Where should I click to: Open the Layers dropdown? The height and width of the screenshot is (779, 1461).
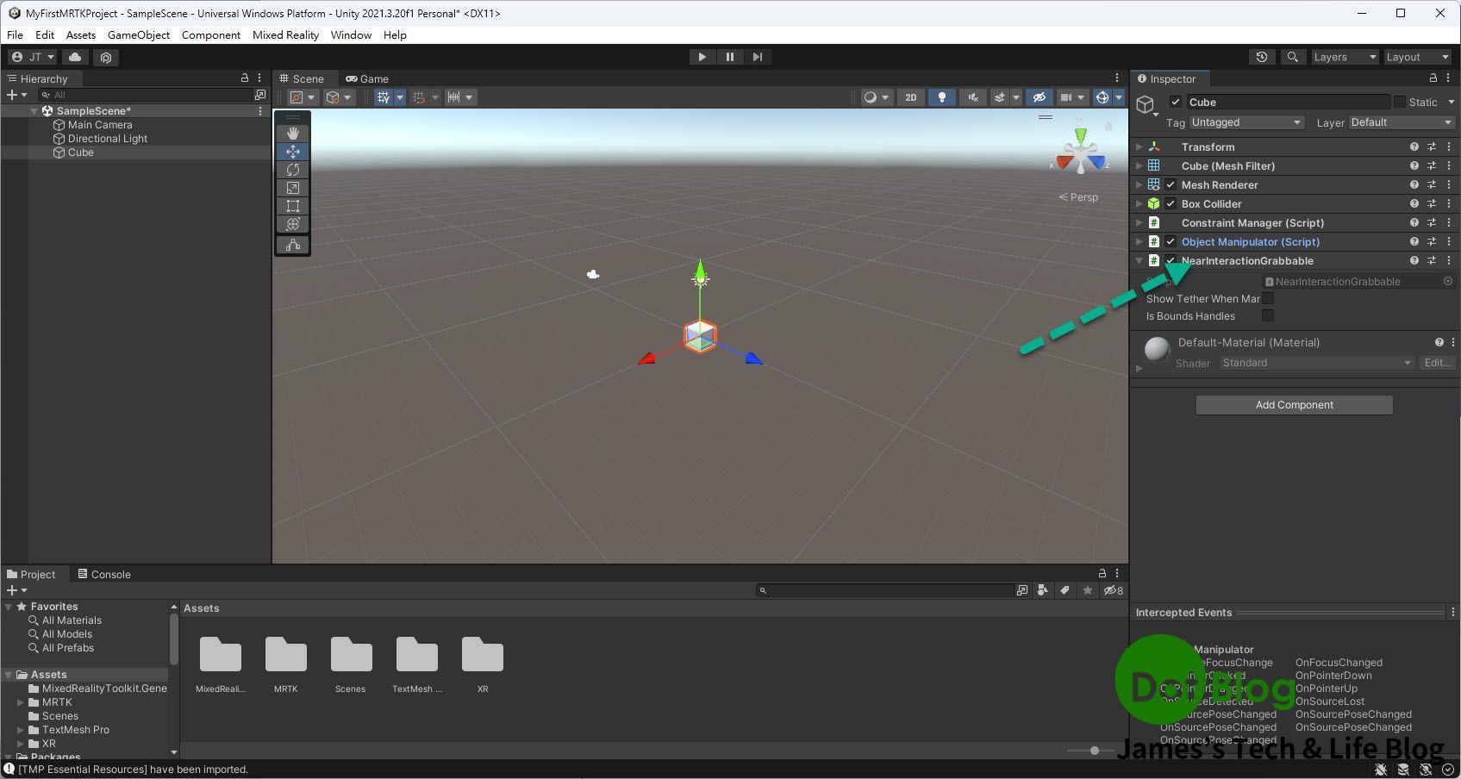point(1343,57)
